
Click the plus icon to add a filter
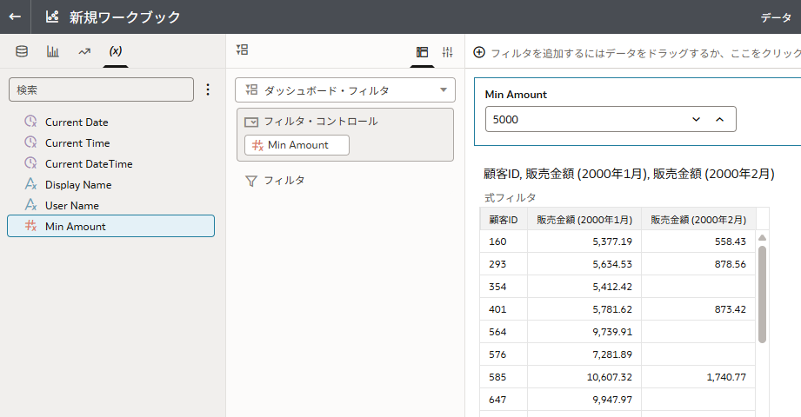(479, 53)
